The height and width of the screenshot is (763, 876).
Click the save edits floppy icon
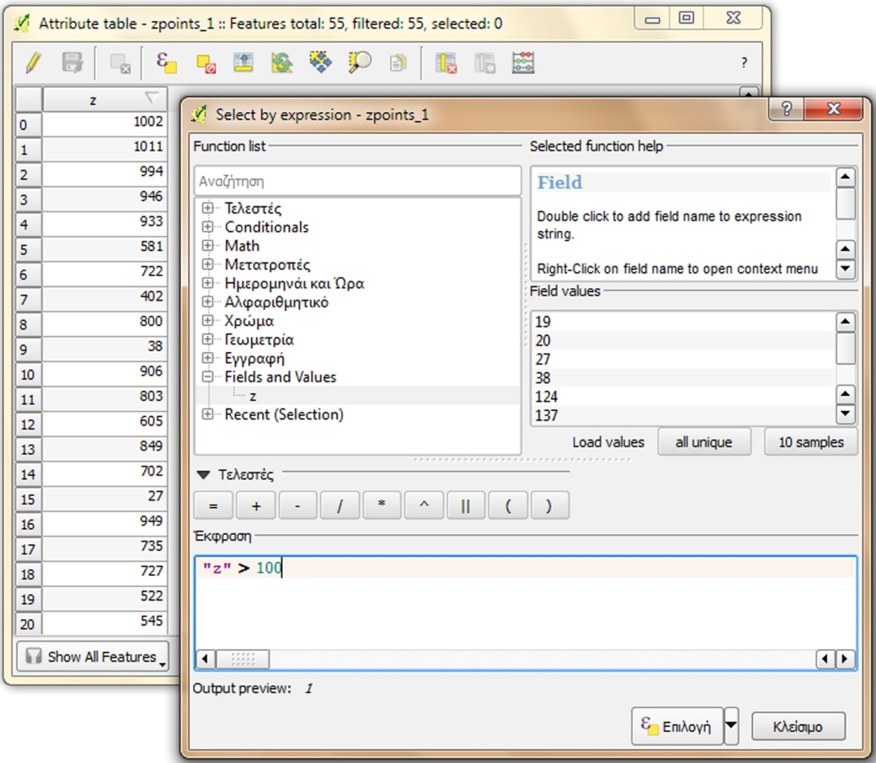click(x=72, y=62)
